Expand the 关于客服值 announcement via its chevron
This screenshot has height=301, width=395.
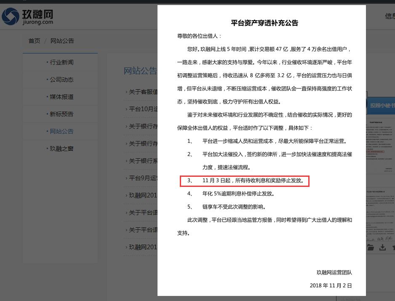pos(126,92)
